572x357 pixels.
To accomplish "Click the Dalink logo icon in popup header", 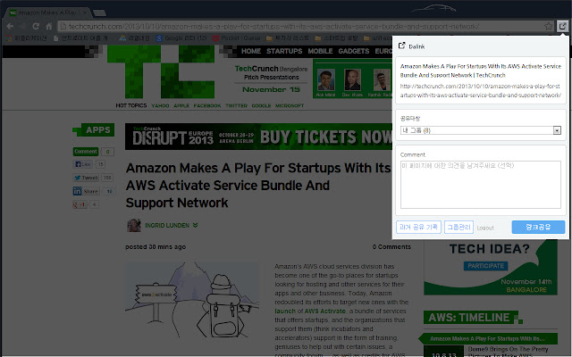I will (401, 46).
